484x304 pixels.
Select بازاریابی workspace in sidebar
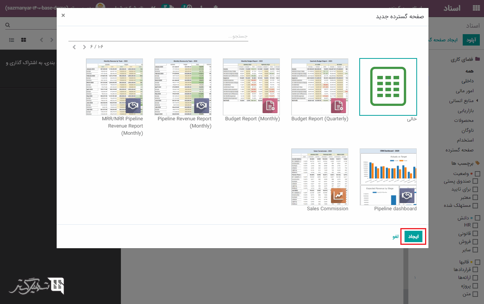pyautogui.click(x=465, y=110)
